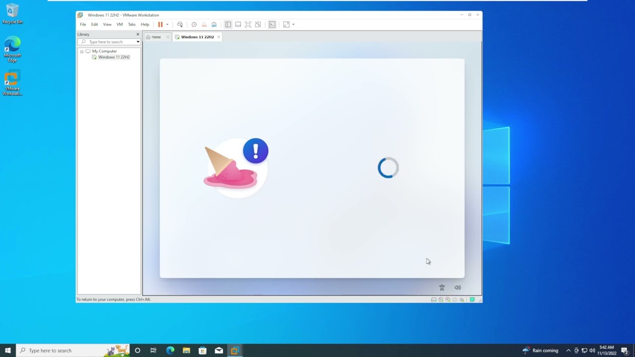
Task: Click the CD/DVD drive status icon
Action: pyautogui.click(x=441, y=299)
